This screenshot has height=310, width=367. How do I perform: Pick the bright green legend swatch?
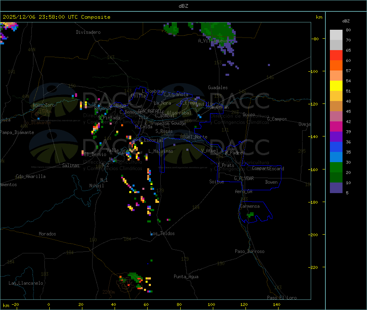[336, 167]
